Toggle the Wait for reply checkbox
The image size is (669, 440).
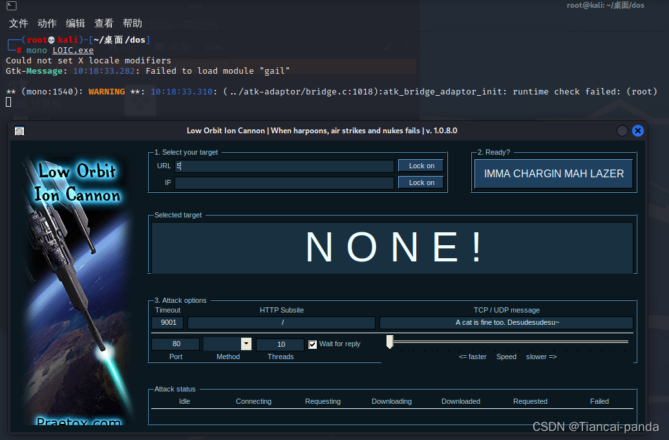313,344
